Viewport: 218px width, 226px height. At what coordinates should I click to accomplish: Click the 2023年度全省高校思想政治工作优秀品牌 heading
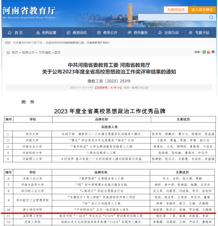tap(110, 111)
